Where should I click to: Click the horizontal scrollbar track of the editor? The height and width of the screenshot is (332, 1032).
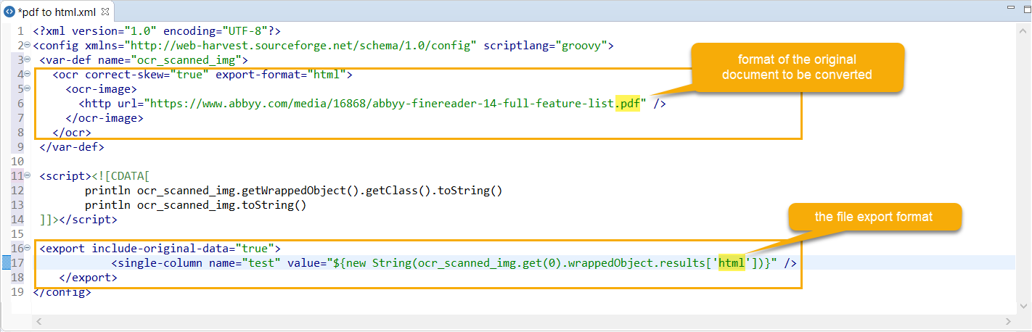click(523, 320)
